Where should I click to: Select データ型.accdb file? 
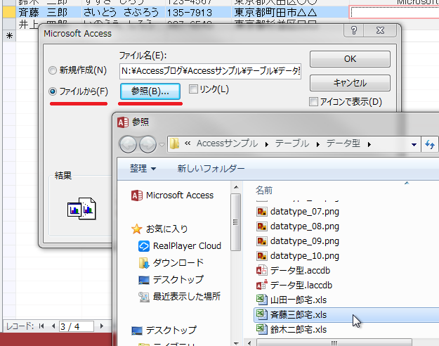[300, 271]
